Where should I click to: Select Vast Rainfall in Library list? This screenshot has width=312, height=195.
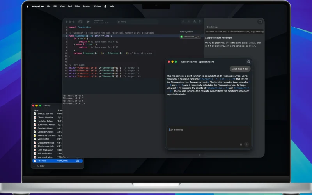pos(43,139)
